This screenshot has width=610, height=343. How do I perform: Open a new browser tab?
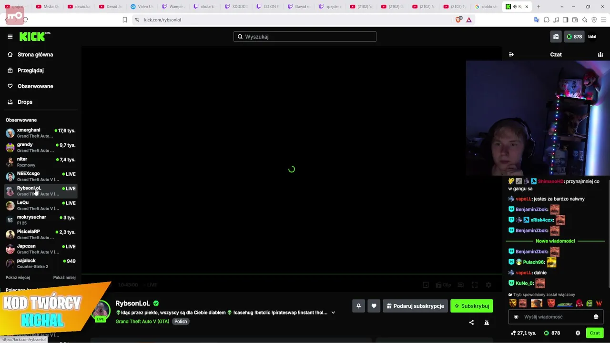tap(539, 7)
